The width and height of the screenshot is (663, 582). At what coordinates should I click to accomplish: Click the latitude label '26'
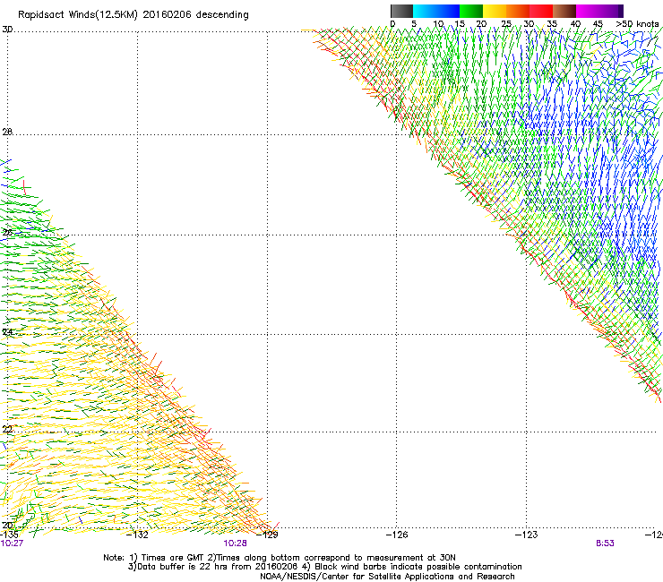coord(7,233)
